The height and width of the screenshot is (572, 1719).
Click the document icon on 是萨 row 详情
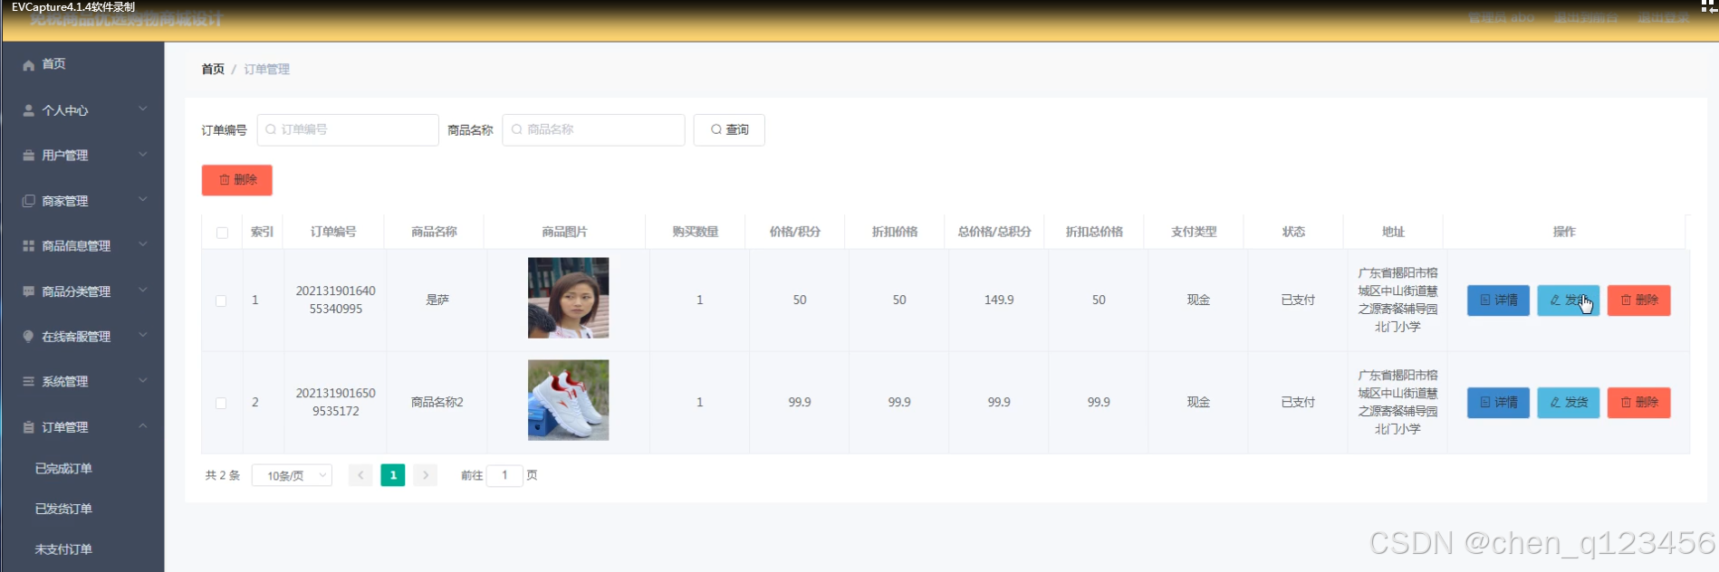(x=1485, y=300)
